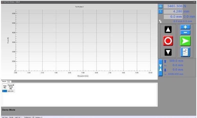Viewport: 197px width, 118px height.
Task: Open the report document icon
Action: pyautogui.click(x=185, y=52)
